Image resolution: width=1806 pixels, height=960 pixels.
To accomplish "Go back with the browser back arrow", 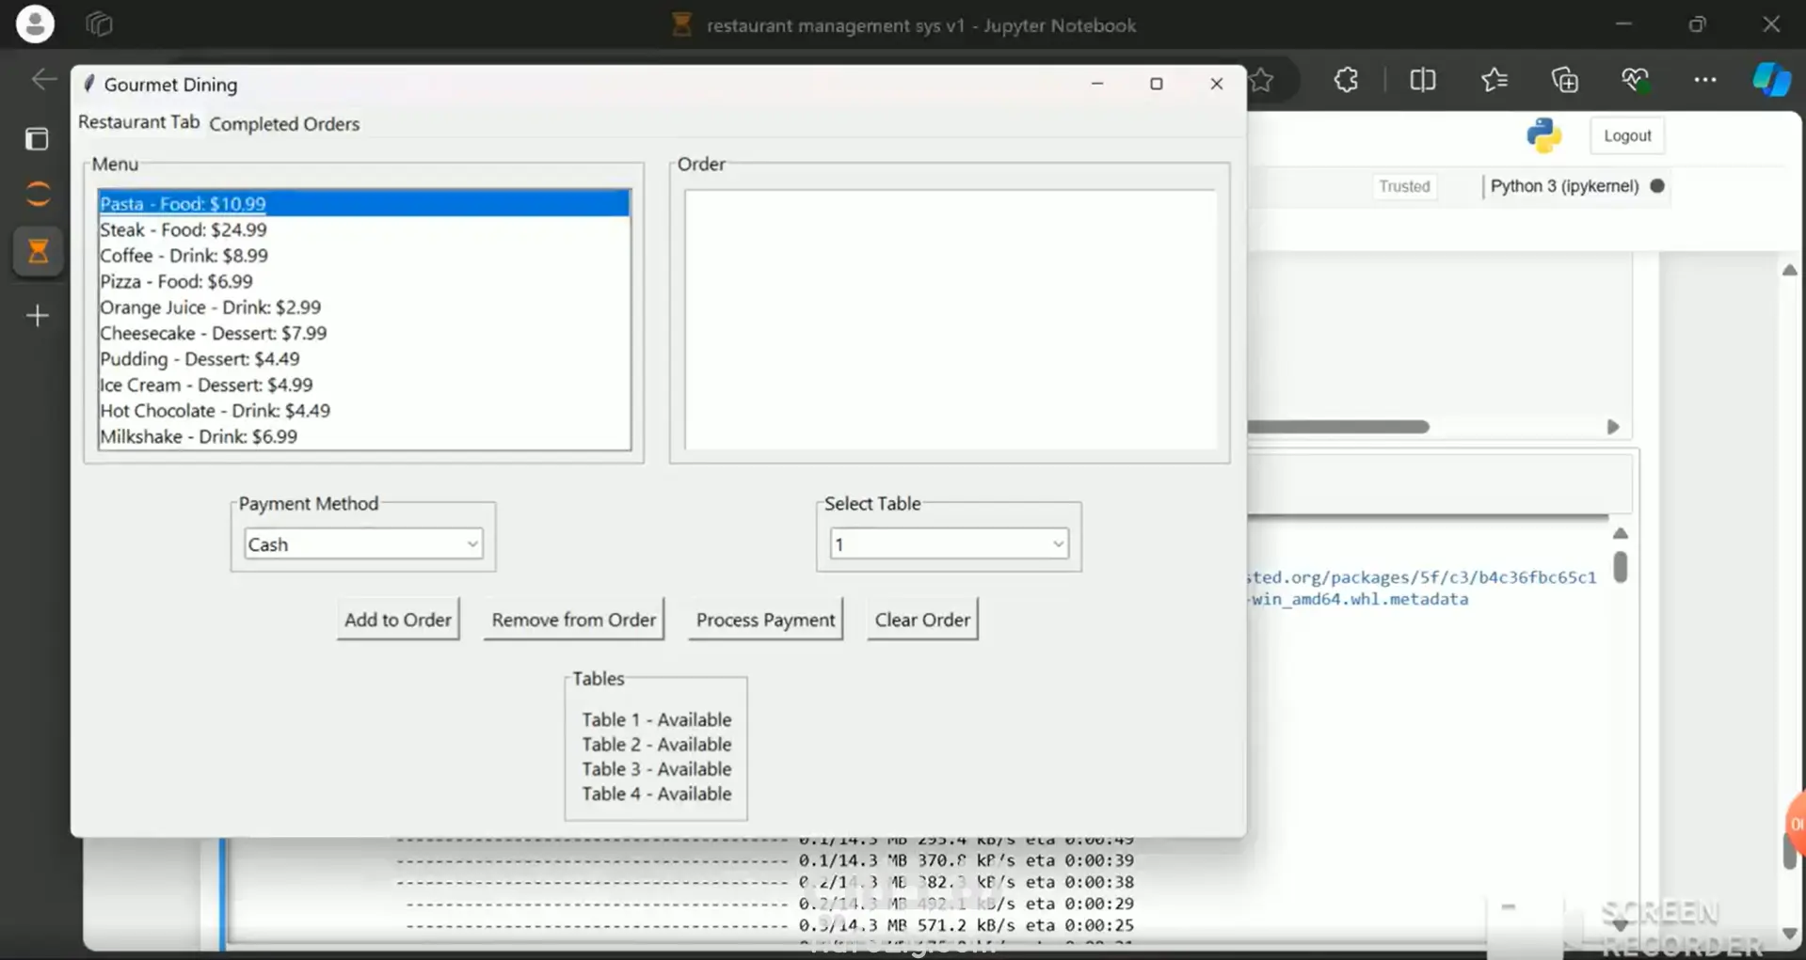I will click(43, 80).
